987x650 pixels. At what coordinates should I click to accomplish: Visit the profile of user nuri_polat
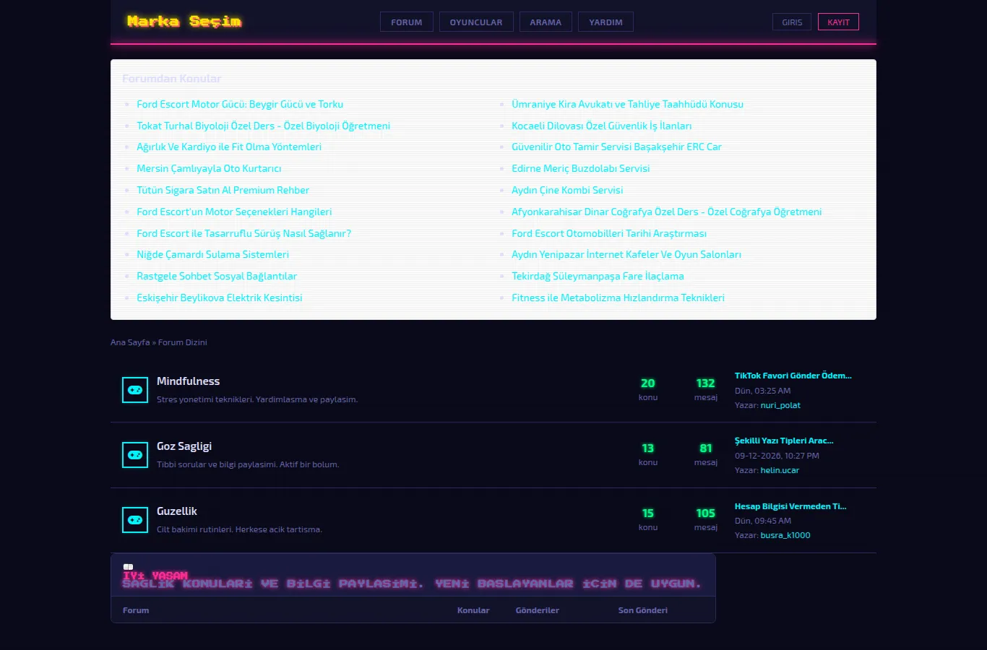tap(780, 405)
